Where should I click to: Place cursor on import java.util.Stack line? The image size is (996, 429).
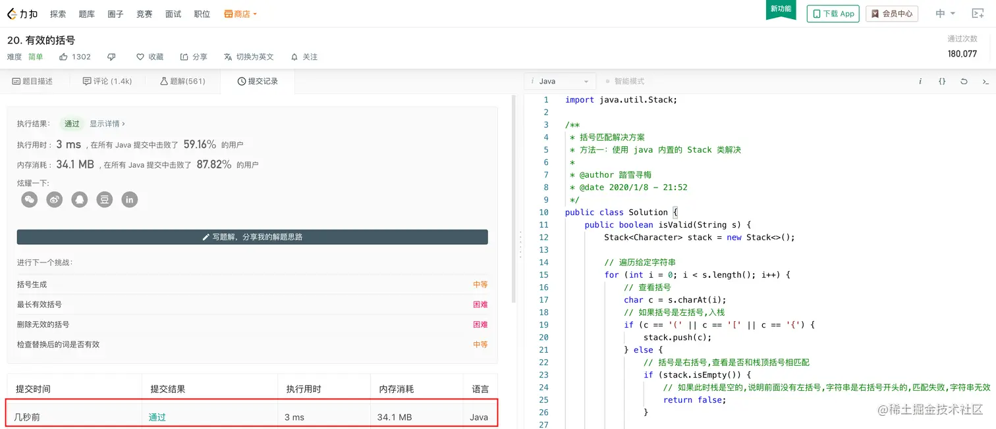coord(621,100)
